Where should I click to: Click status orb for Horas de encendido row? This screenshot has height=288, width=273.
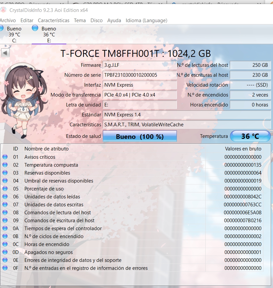tap(5, 244)
